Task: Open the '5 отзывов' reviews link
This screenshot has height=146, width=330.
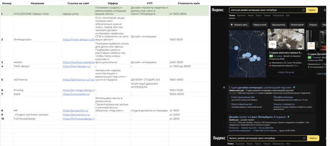Action: pos(277,56)
